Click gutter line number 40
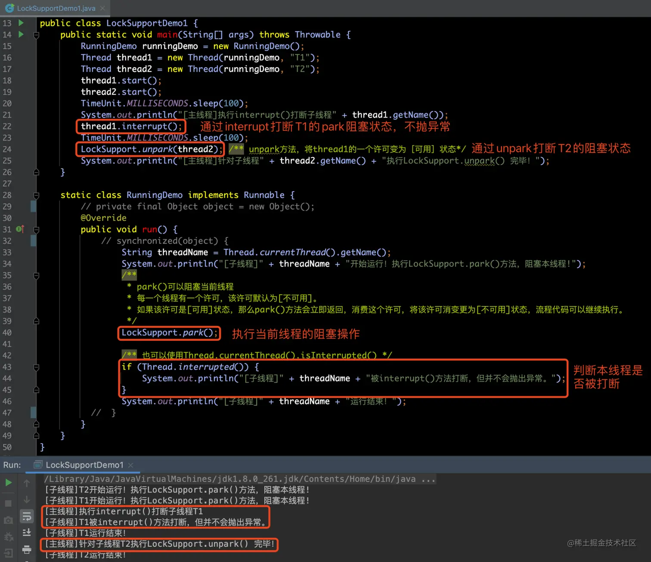This screenshot has width=651, height=562. (7, 332)
